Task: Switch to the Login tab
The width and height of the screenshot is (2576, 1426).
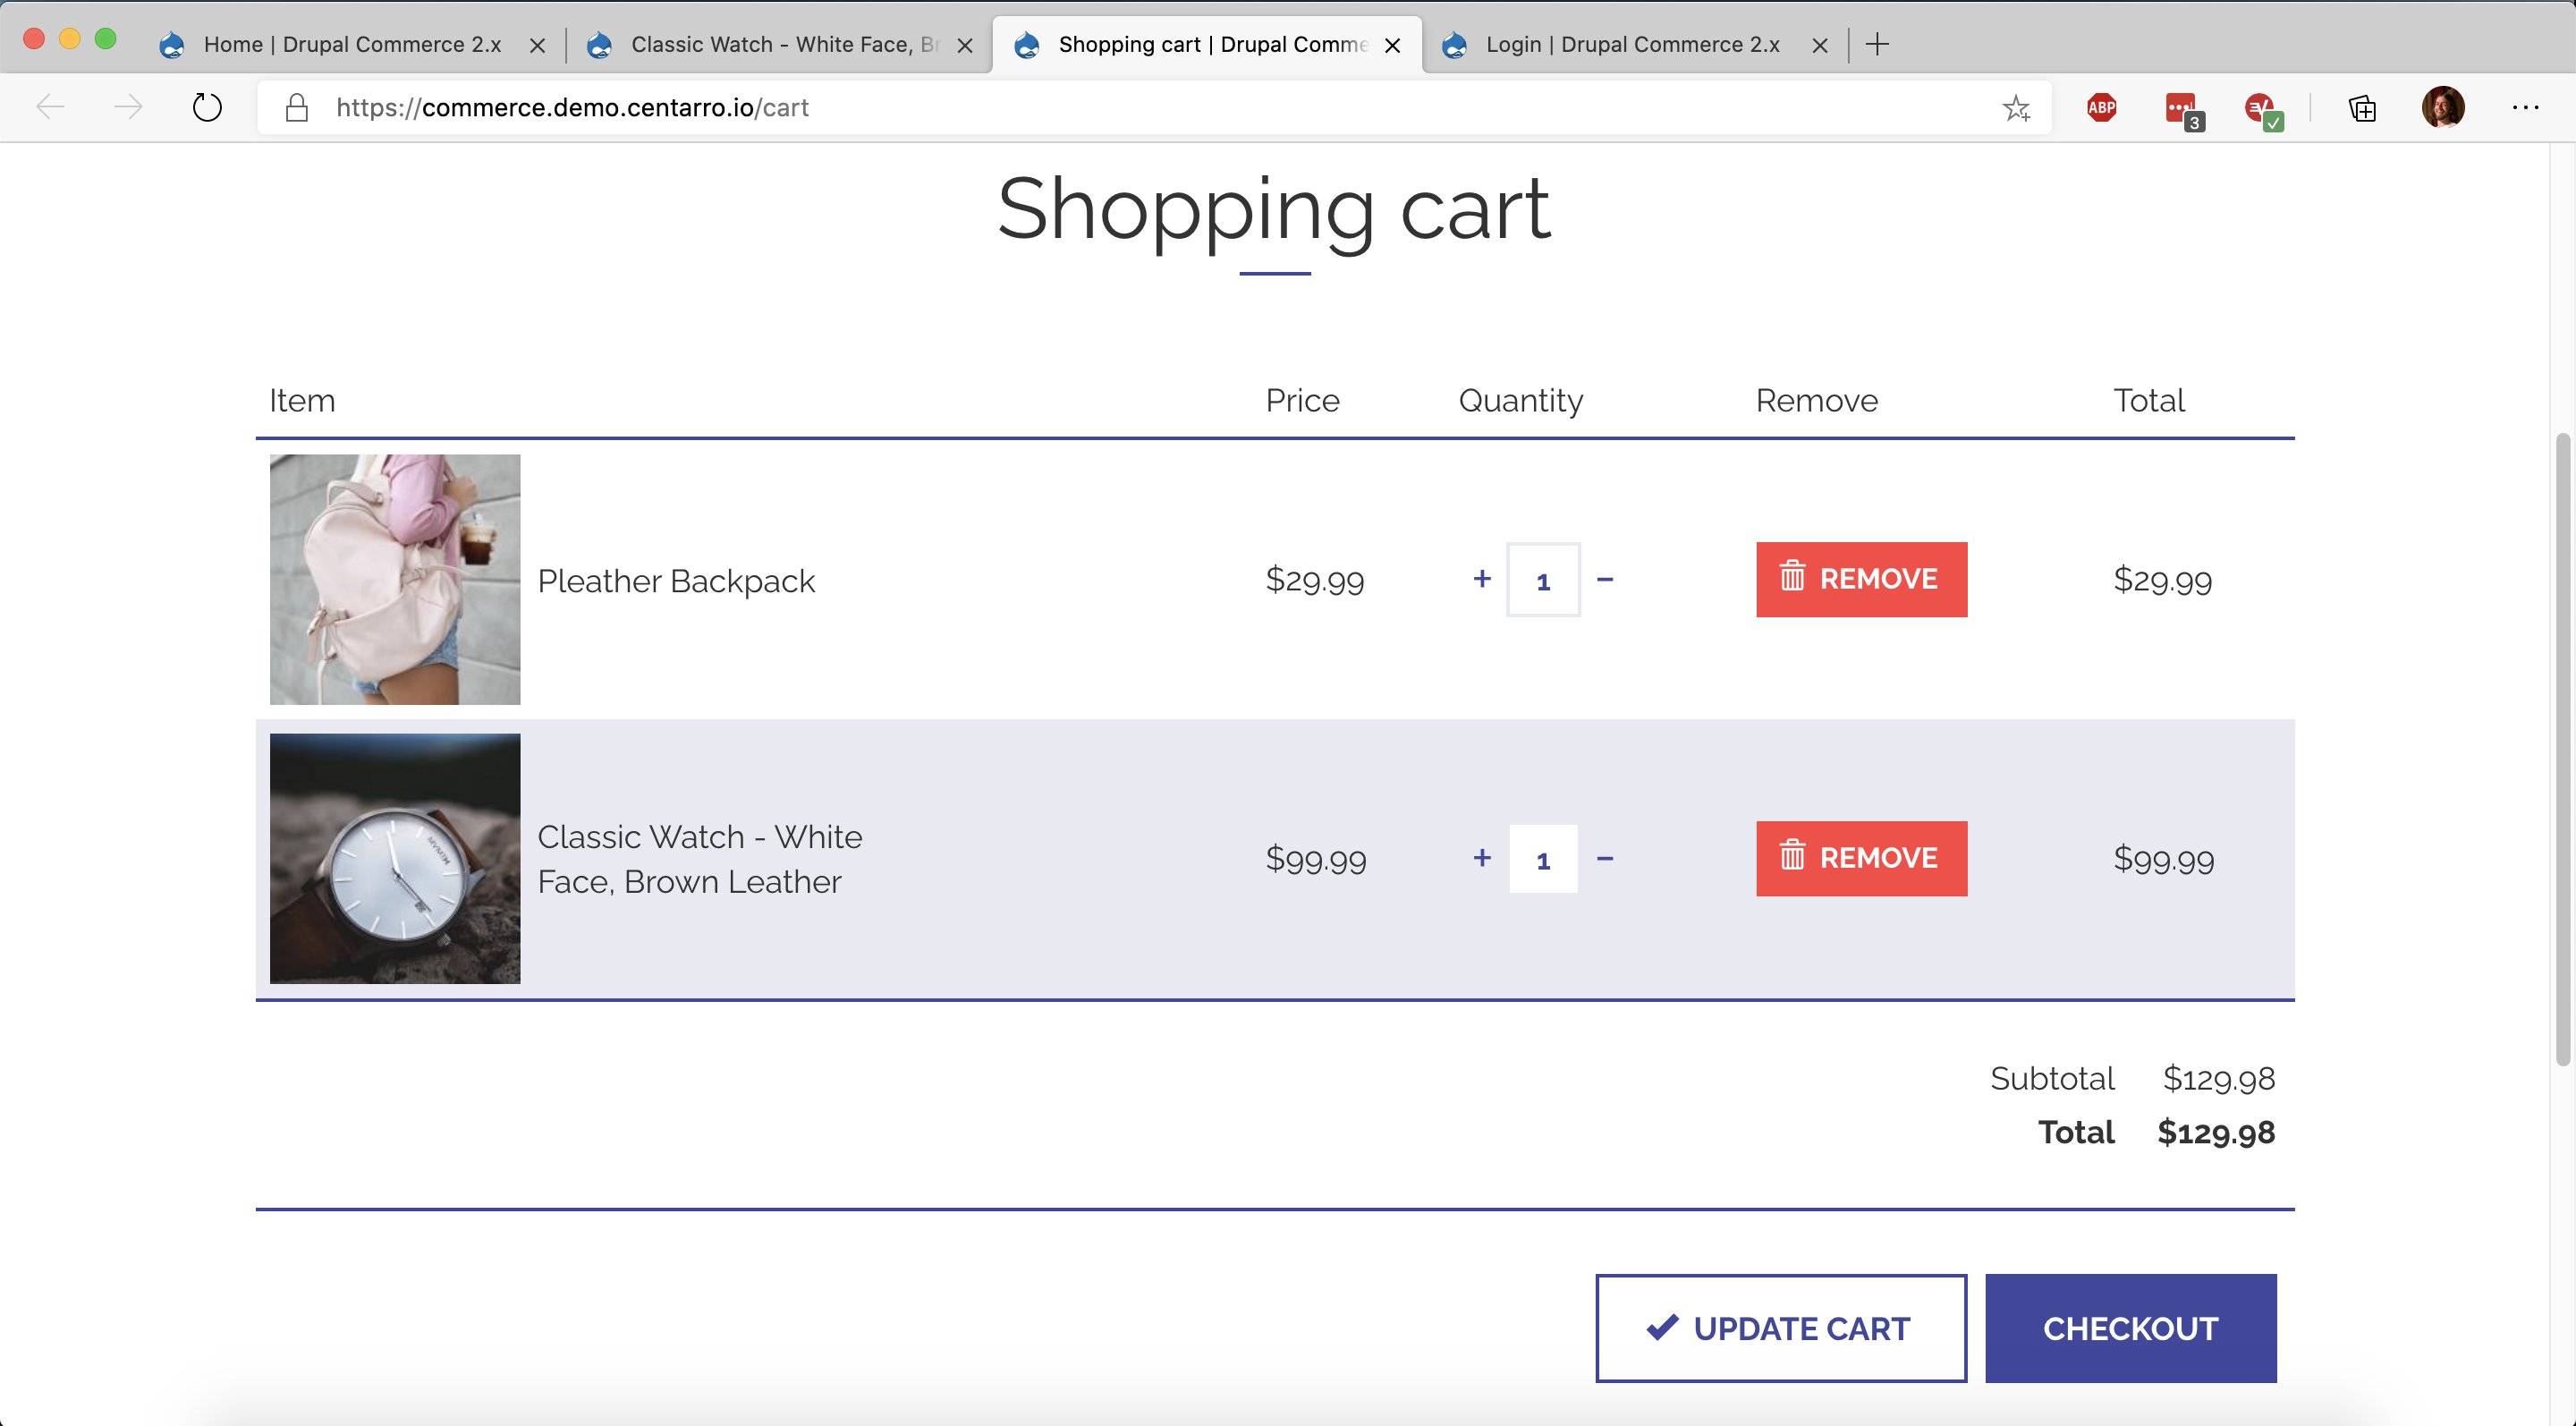Action: [1620, 44]
